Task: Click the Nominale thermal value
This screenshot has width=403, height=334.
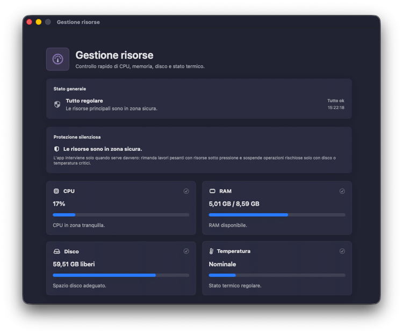Action: (x=222, y=264)
